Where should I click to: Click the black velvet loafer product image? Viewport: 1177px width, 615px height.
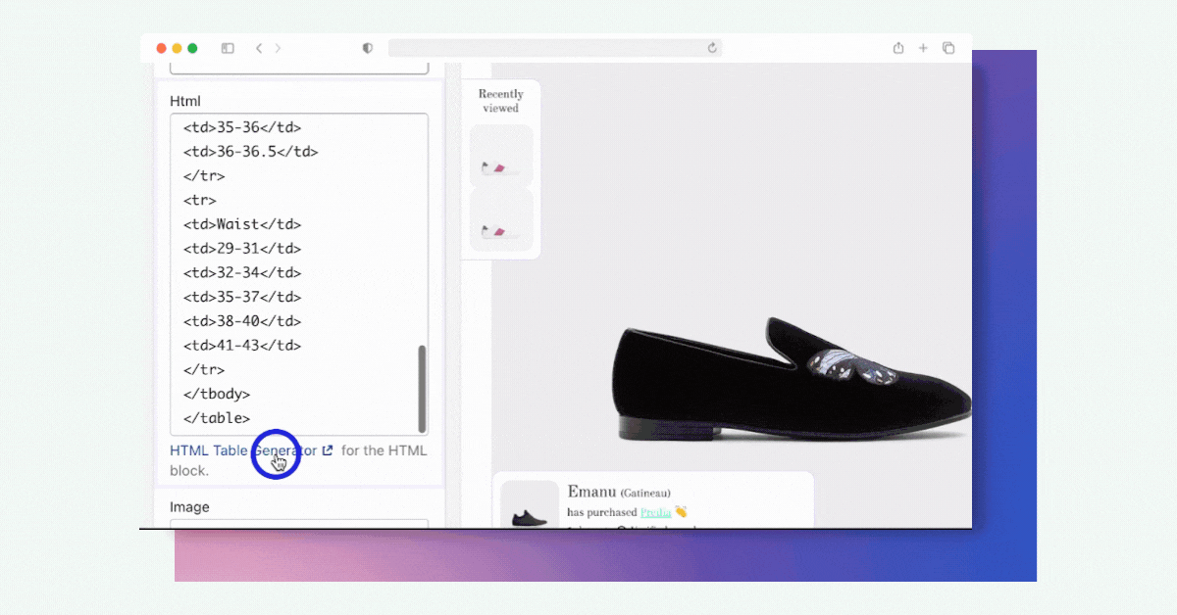coord(791,382)
